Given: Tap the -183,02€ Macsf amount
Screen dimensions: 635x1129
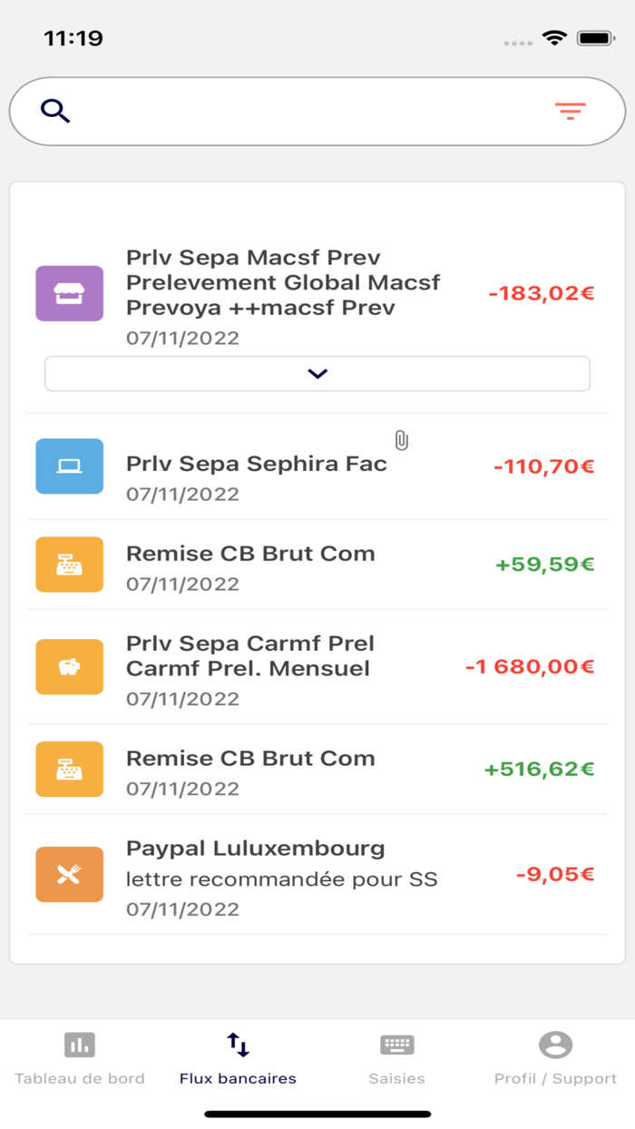Looking at the screenshot, I should 542,293.
